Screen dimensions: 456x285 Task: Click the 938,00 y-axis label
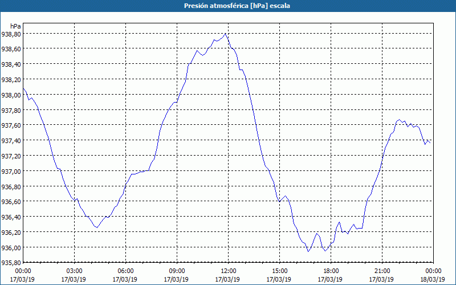point(11,95)
